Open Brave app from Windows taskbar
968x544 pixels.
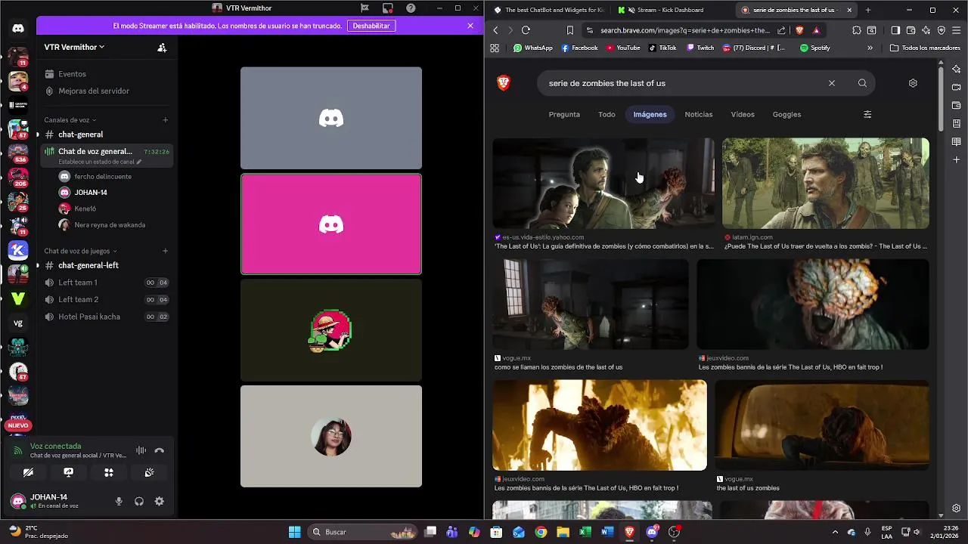pyautogui.click(x=629, y=532)
